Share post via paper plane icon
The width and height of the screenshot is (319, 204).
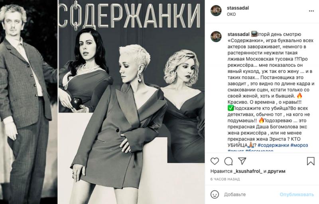click(242, 161)
